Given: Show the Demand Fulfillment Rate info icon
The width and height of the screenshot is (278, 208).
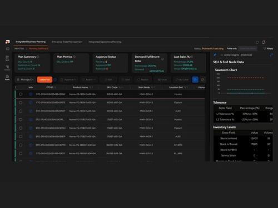Looking at the screenshot, I should 162,59.
